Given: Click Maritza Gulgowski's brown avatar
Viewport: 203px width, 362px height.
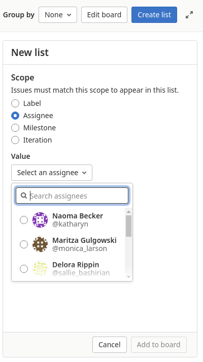Looking at the screenshot, I should coord(40,244).
